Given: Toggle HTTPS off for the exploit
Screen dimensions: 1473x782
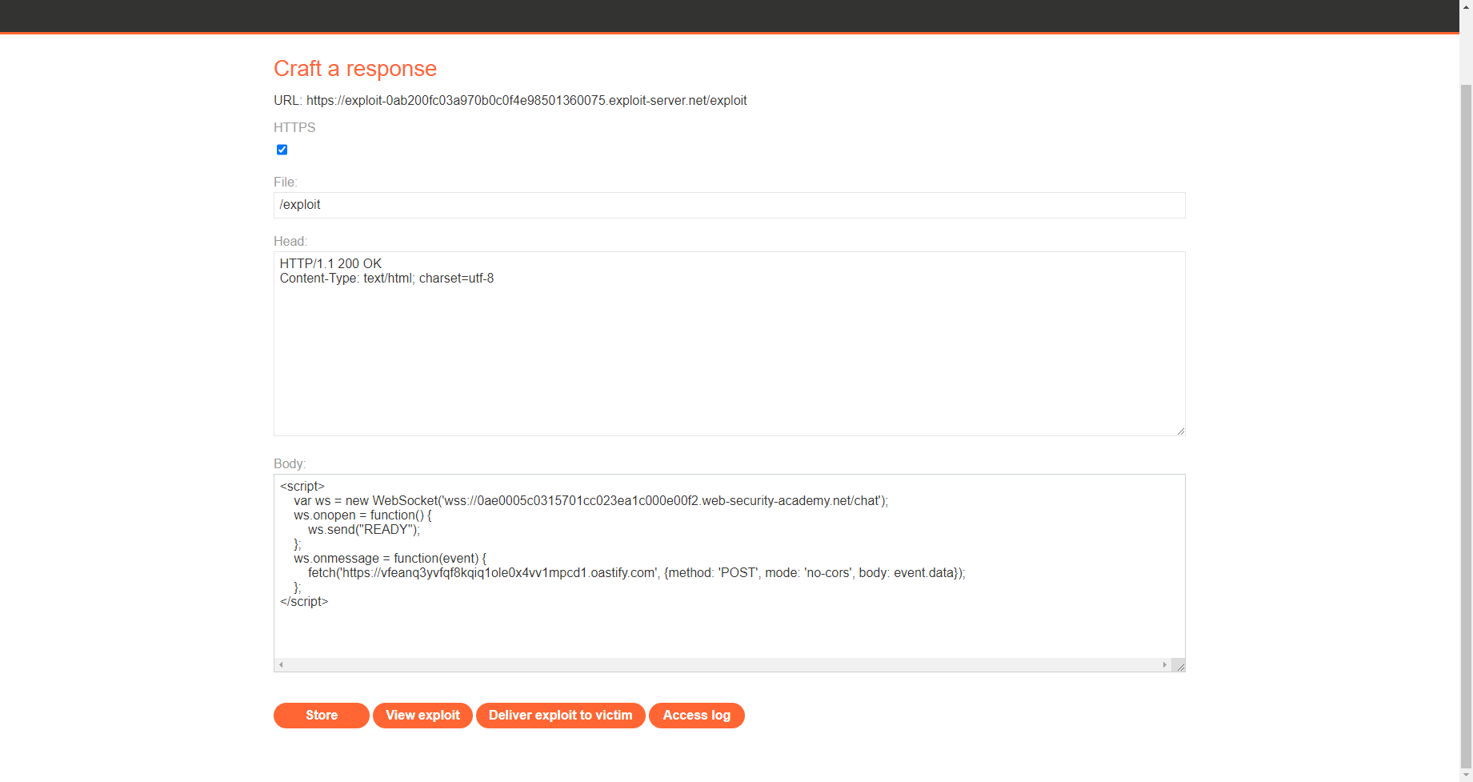Looking at the screenshot, I should pyautogui.click(x=282, y=150).
